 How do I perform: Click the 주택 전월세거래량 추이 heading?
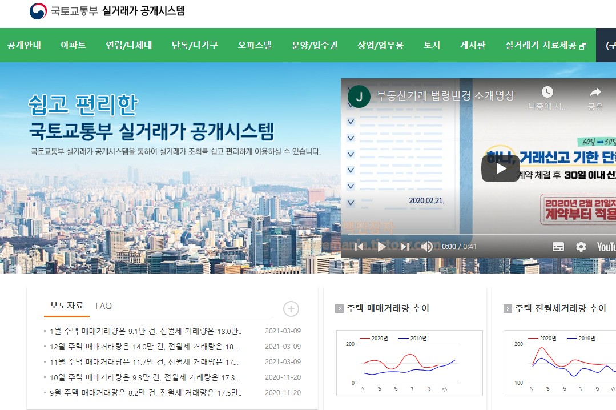pyautogui.click(x=561, y=308)
